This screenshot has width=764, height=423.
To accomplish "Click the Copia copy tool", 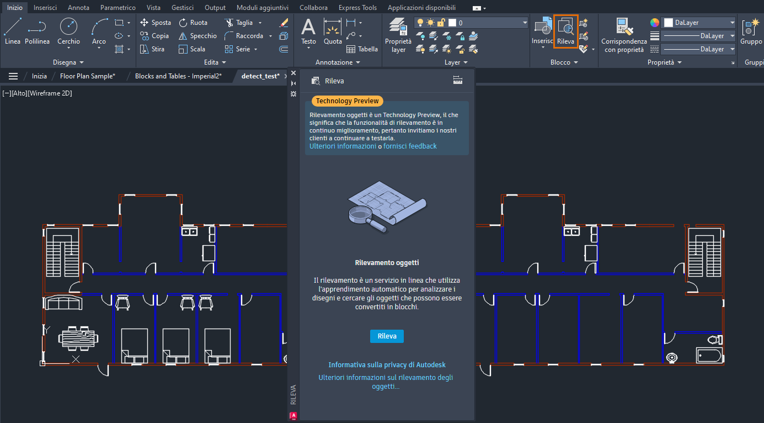I will pos(154,36).
